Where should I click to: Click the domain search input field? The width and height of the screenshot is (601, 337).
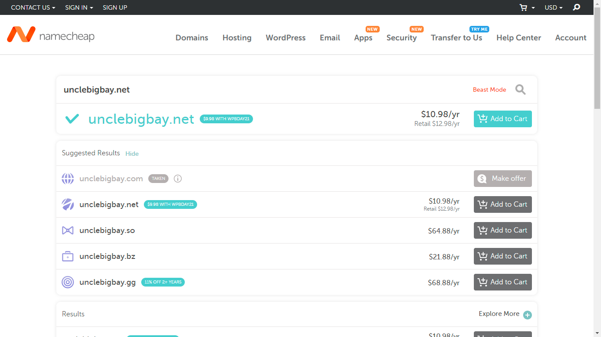[x=264, y=90]
